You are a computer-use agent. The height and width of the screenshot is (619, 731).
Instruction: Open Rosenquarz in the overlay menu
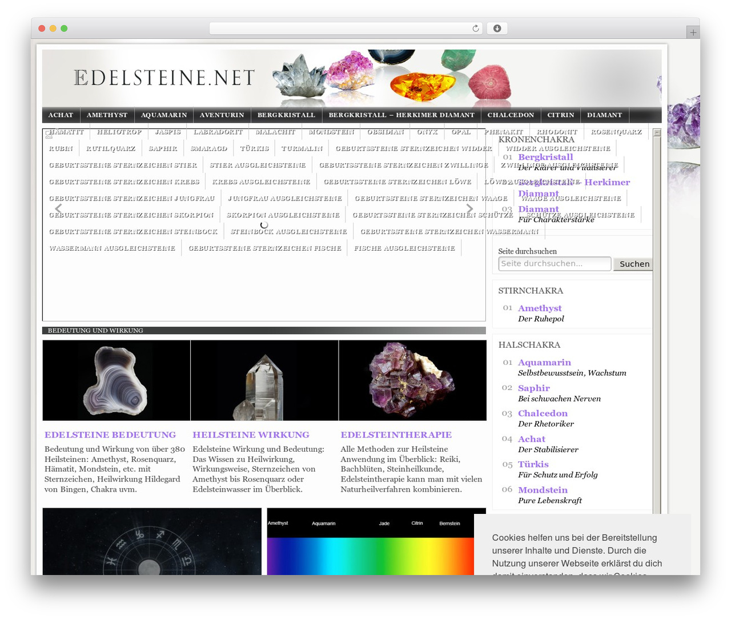tap(616, 132)
